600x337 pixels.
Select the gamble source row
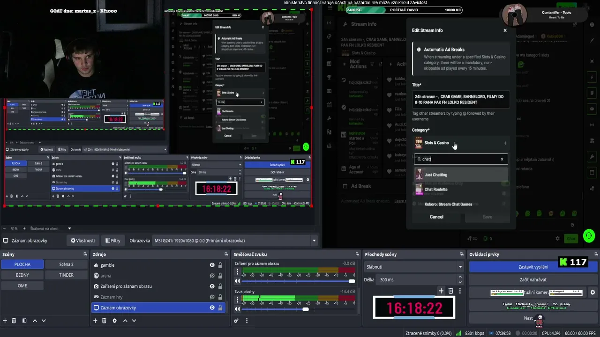pos(158,265)
